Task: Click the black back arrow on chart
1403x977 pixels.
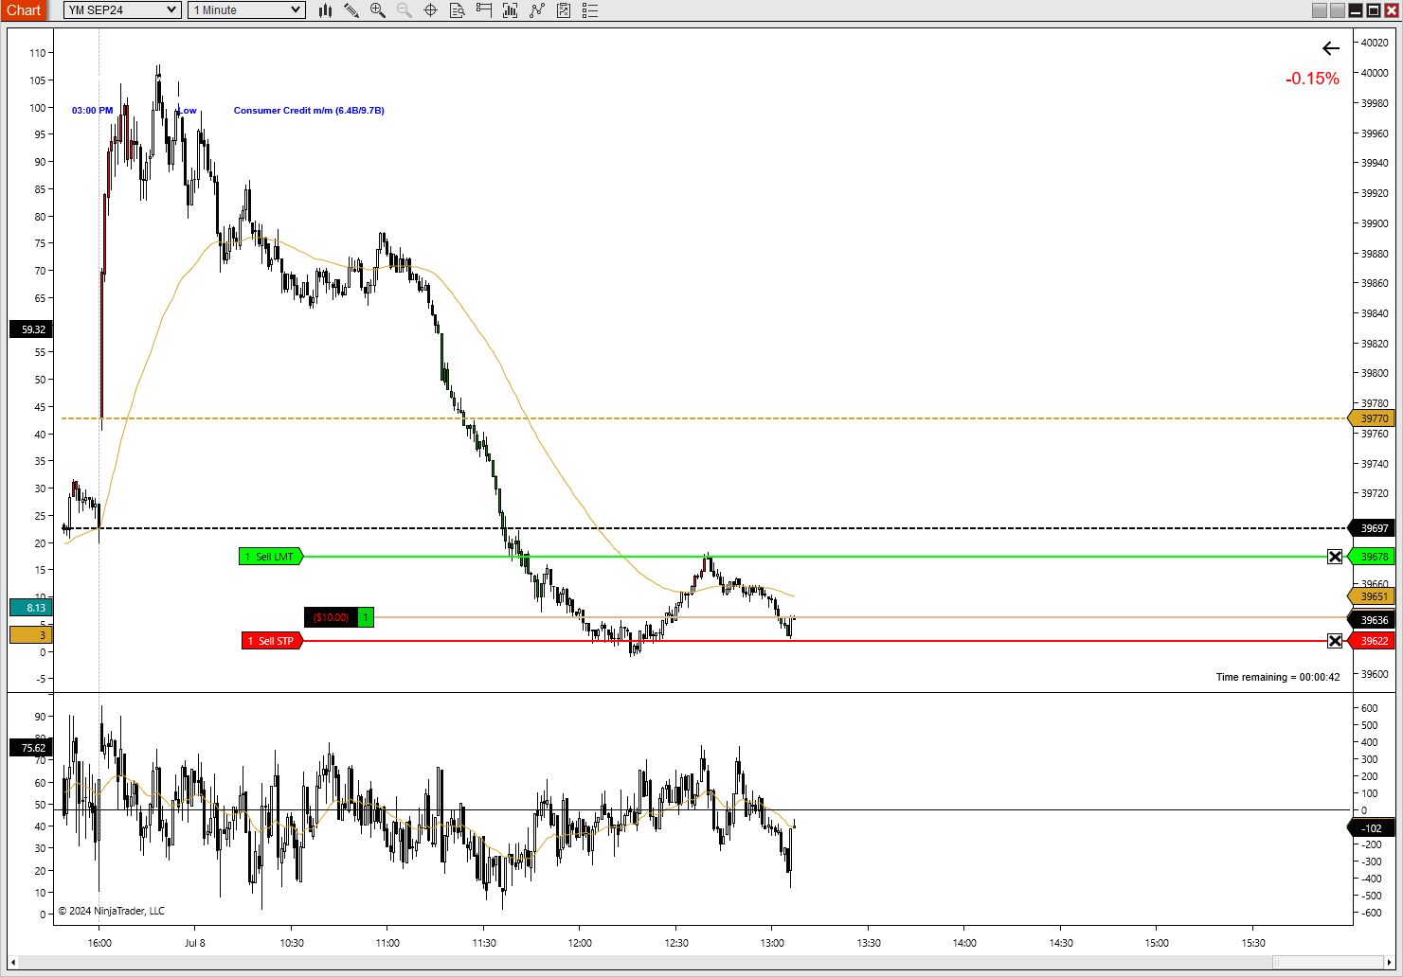Action: coord(1331,48)
